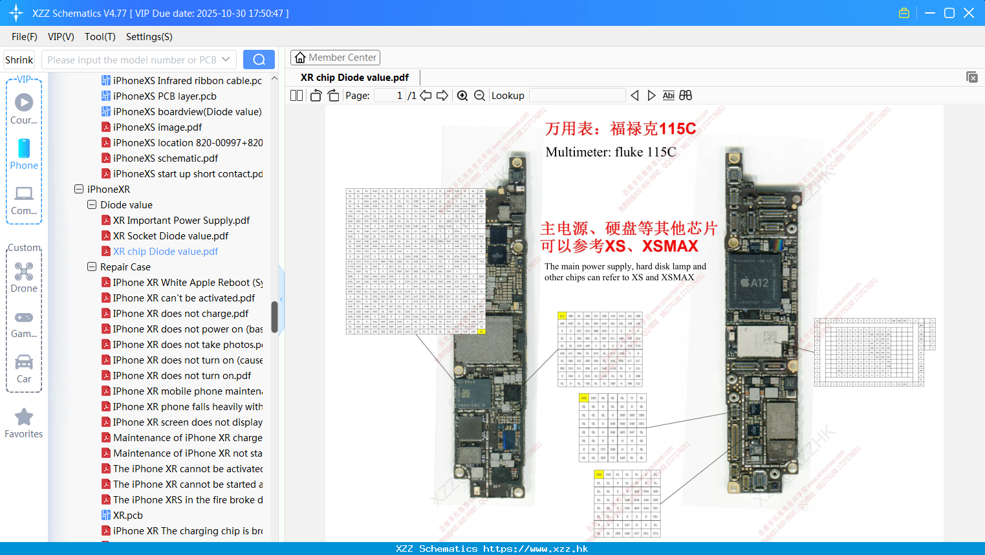Viewport: 985px width, 555px height.
Task: Open the Member Center home button
Action: pyautogui.click(x=335, y=58)
